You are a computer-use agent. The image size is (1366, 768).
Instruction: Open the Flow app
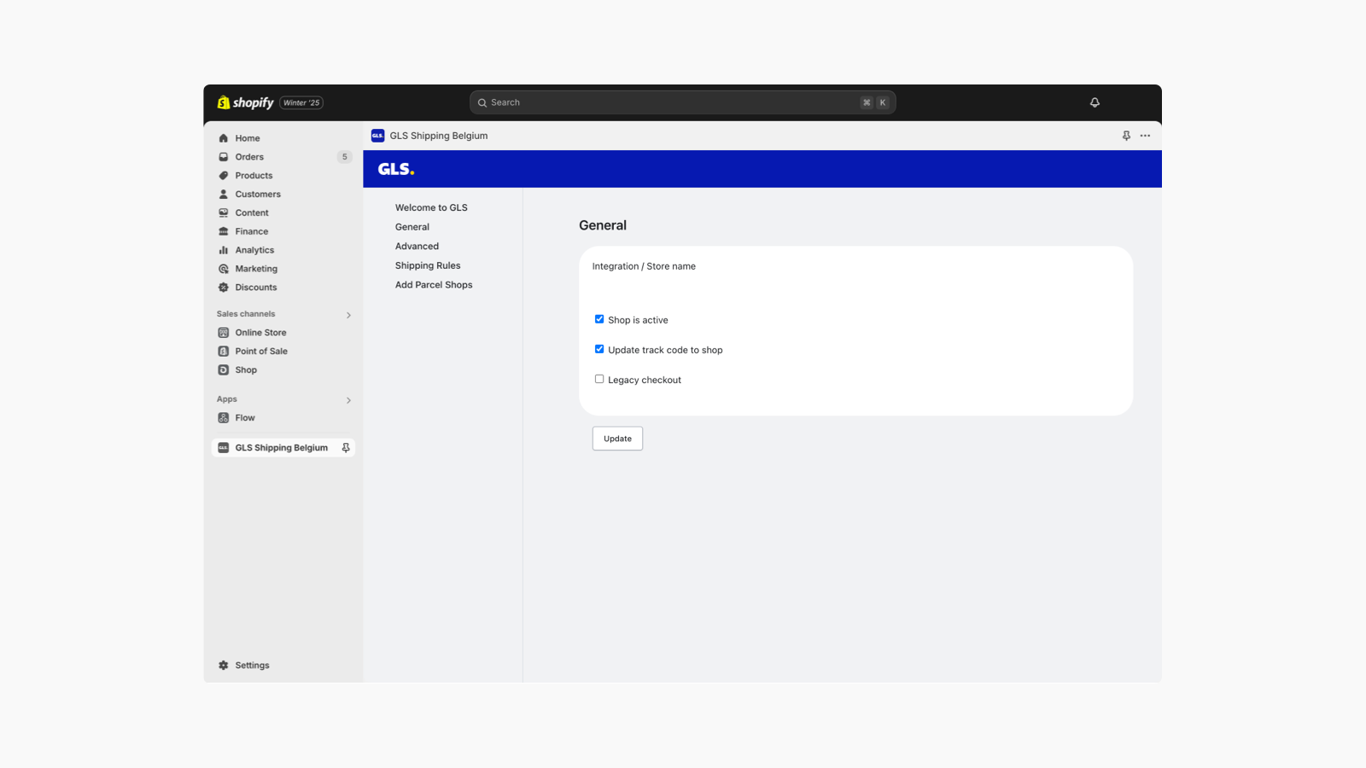pos(246,417)
